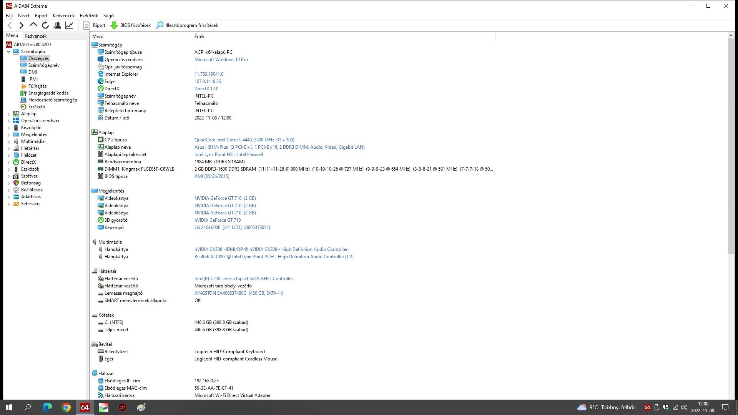Expand the Megjelenítés tree node
This screenshot has width=738, height=415.
(x=9, y=134)
